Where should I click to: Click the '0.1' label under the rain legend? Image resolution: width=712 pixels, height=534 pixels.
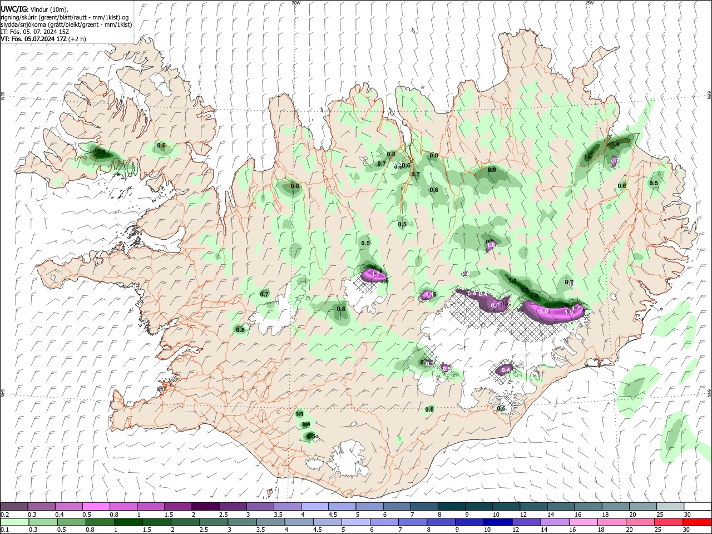click(x=4, y=530)
